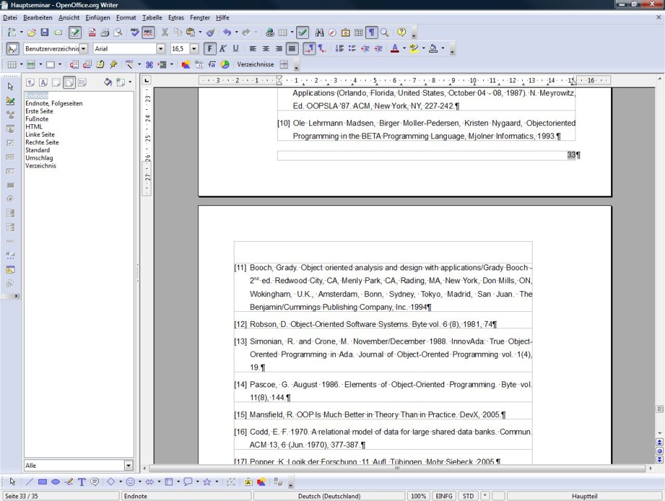This screenshot has width=665, height=501.
Task: Open the Navigator compass icon
Action: 332,32
